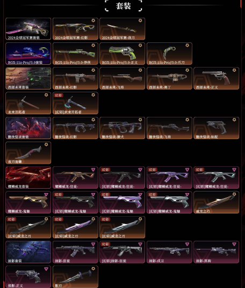
Task: Click the 幻影 tag on the purple 威龙之刃 card
Action: click(59, 219)
